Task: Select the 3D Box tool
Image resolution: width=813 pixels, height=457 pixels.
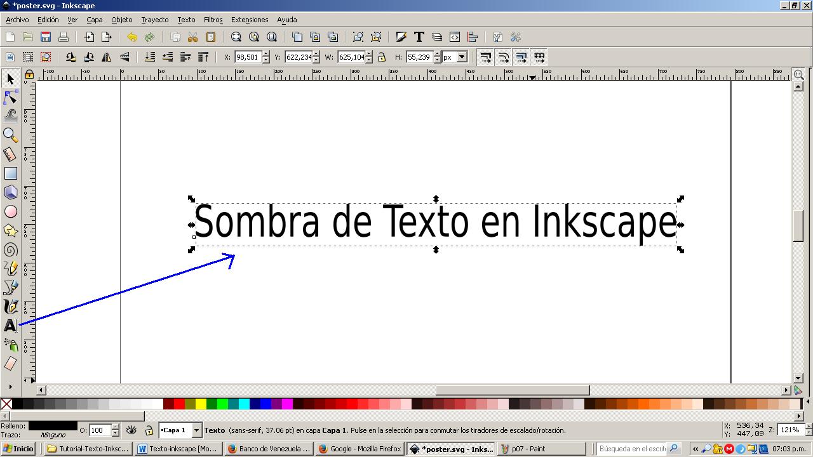Action: pyautogui.click(x=10, y=192)
